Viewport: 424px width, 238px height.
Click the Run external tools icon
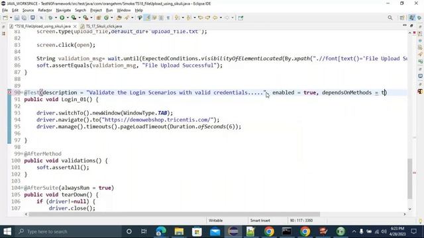coord(85,18)
